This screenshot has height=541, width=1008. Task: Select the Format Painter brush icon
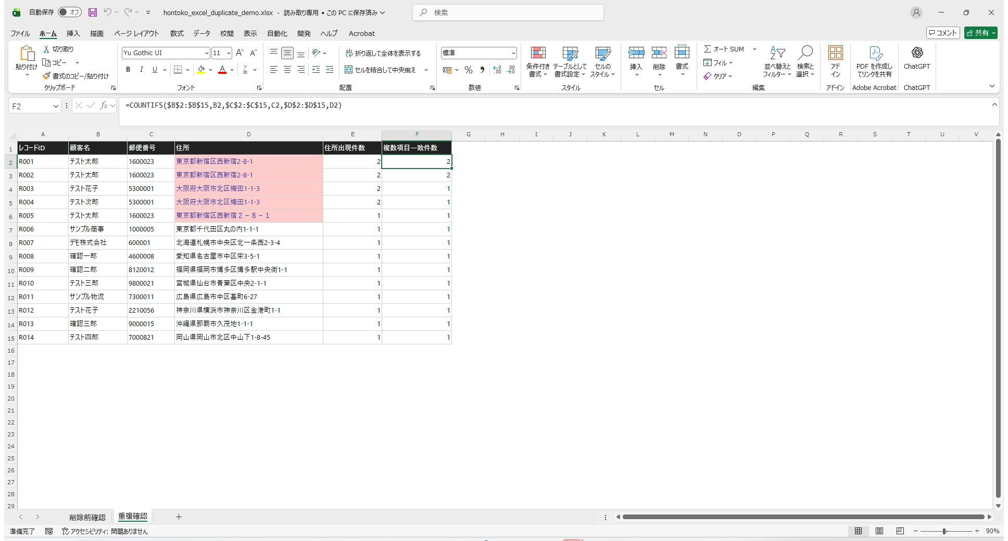[46, 76]
